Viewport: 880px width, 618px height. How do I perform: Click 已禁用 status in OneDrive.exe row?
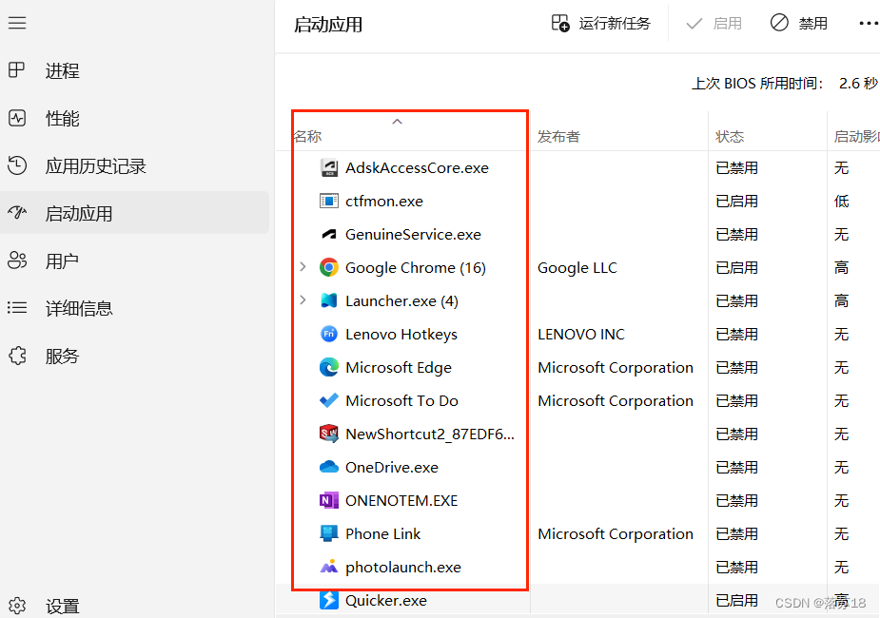point(737,467)
